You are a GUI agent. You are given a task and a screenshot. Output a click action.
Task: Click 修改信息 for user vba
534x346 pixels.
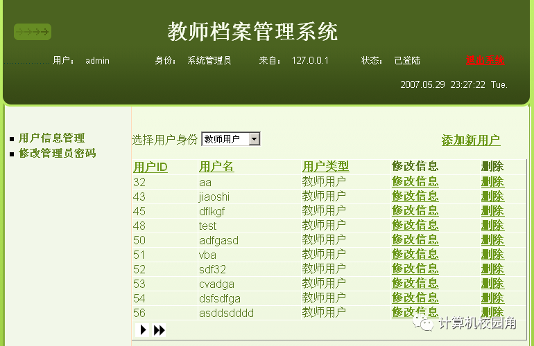[415, 254]
